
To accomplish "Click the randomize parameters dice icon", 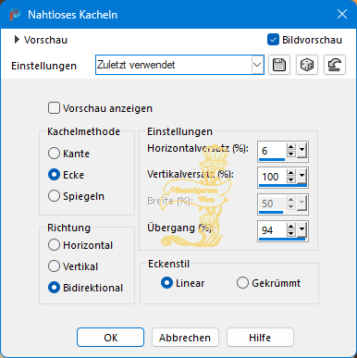I will click(307, 65).
